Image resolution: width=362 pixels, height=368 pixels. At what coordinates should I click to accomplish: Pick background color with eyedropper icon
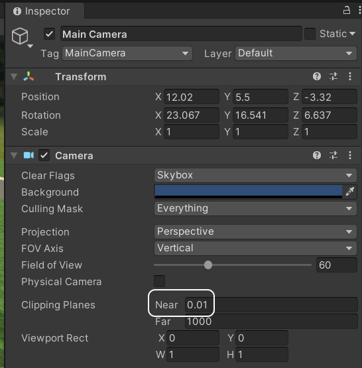[x=349, y=191]
